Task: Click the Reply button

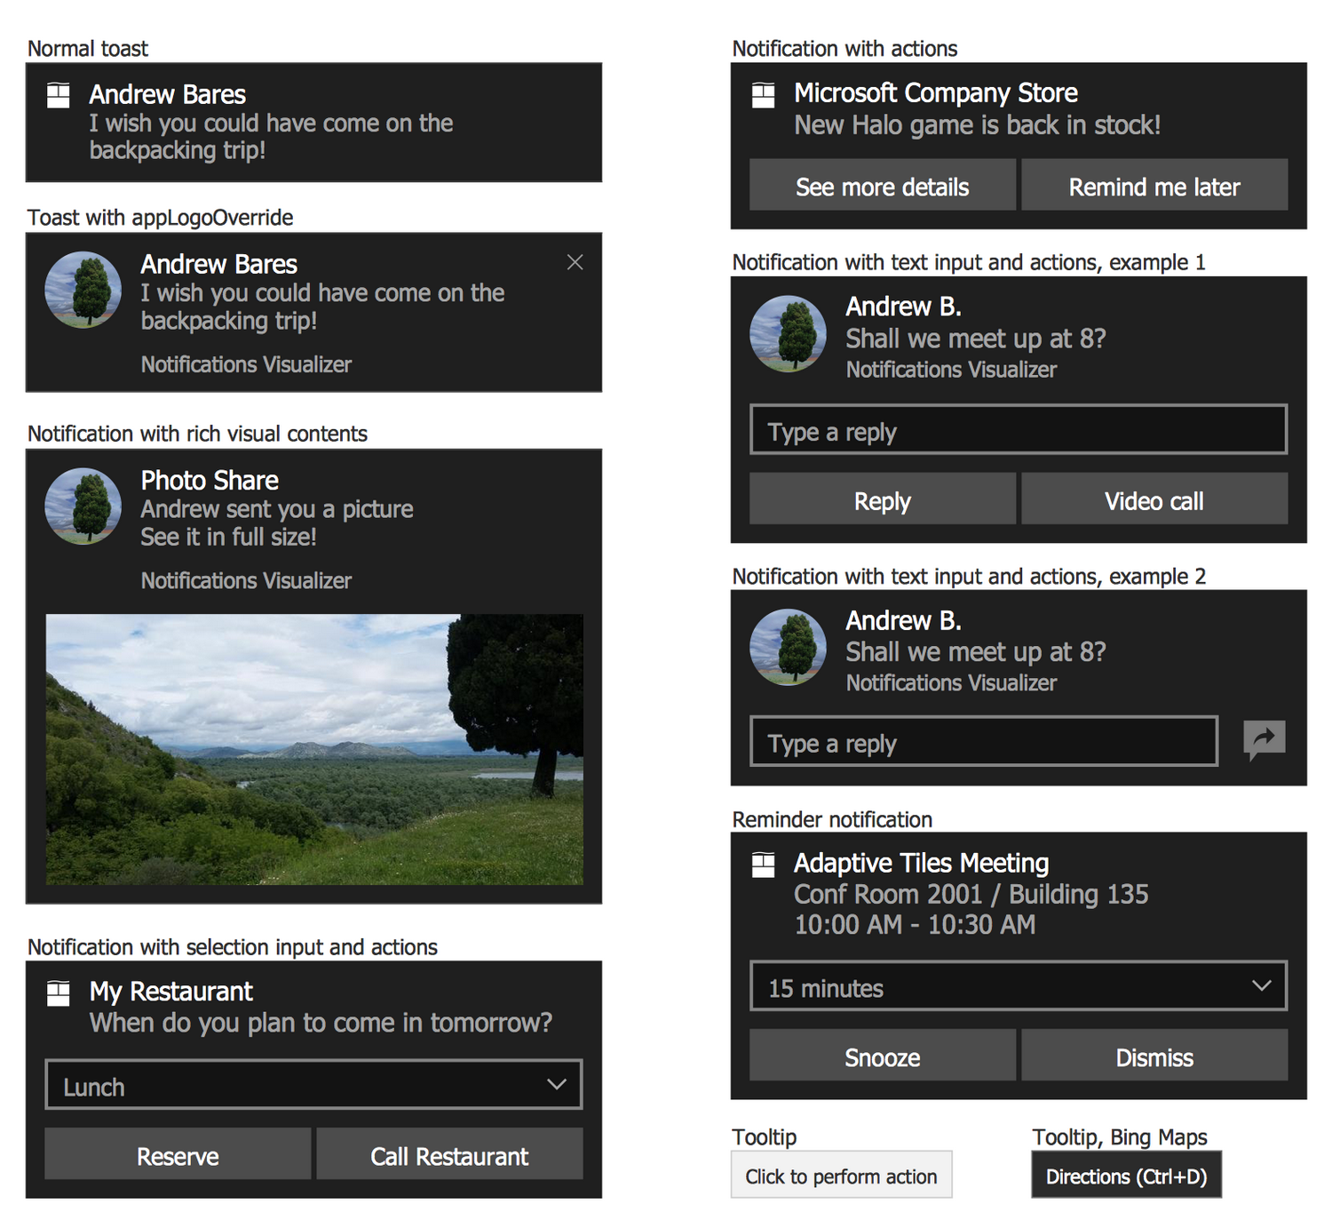Action: click(x=883, y=498)
